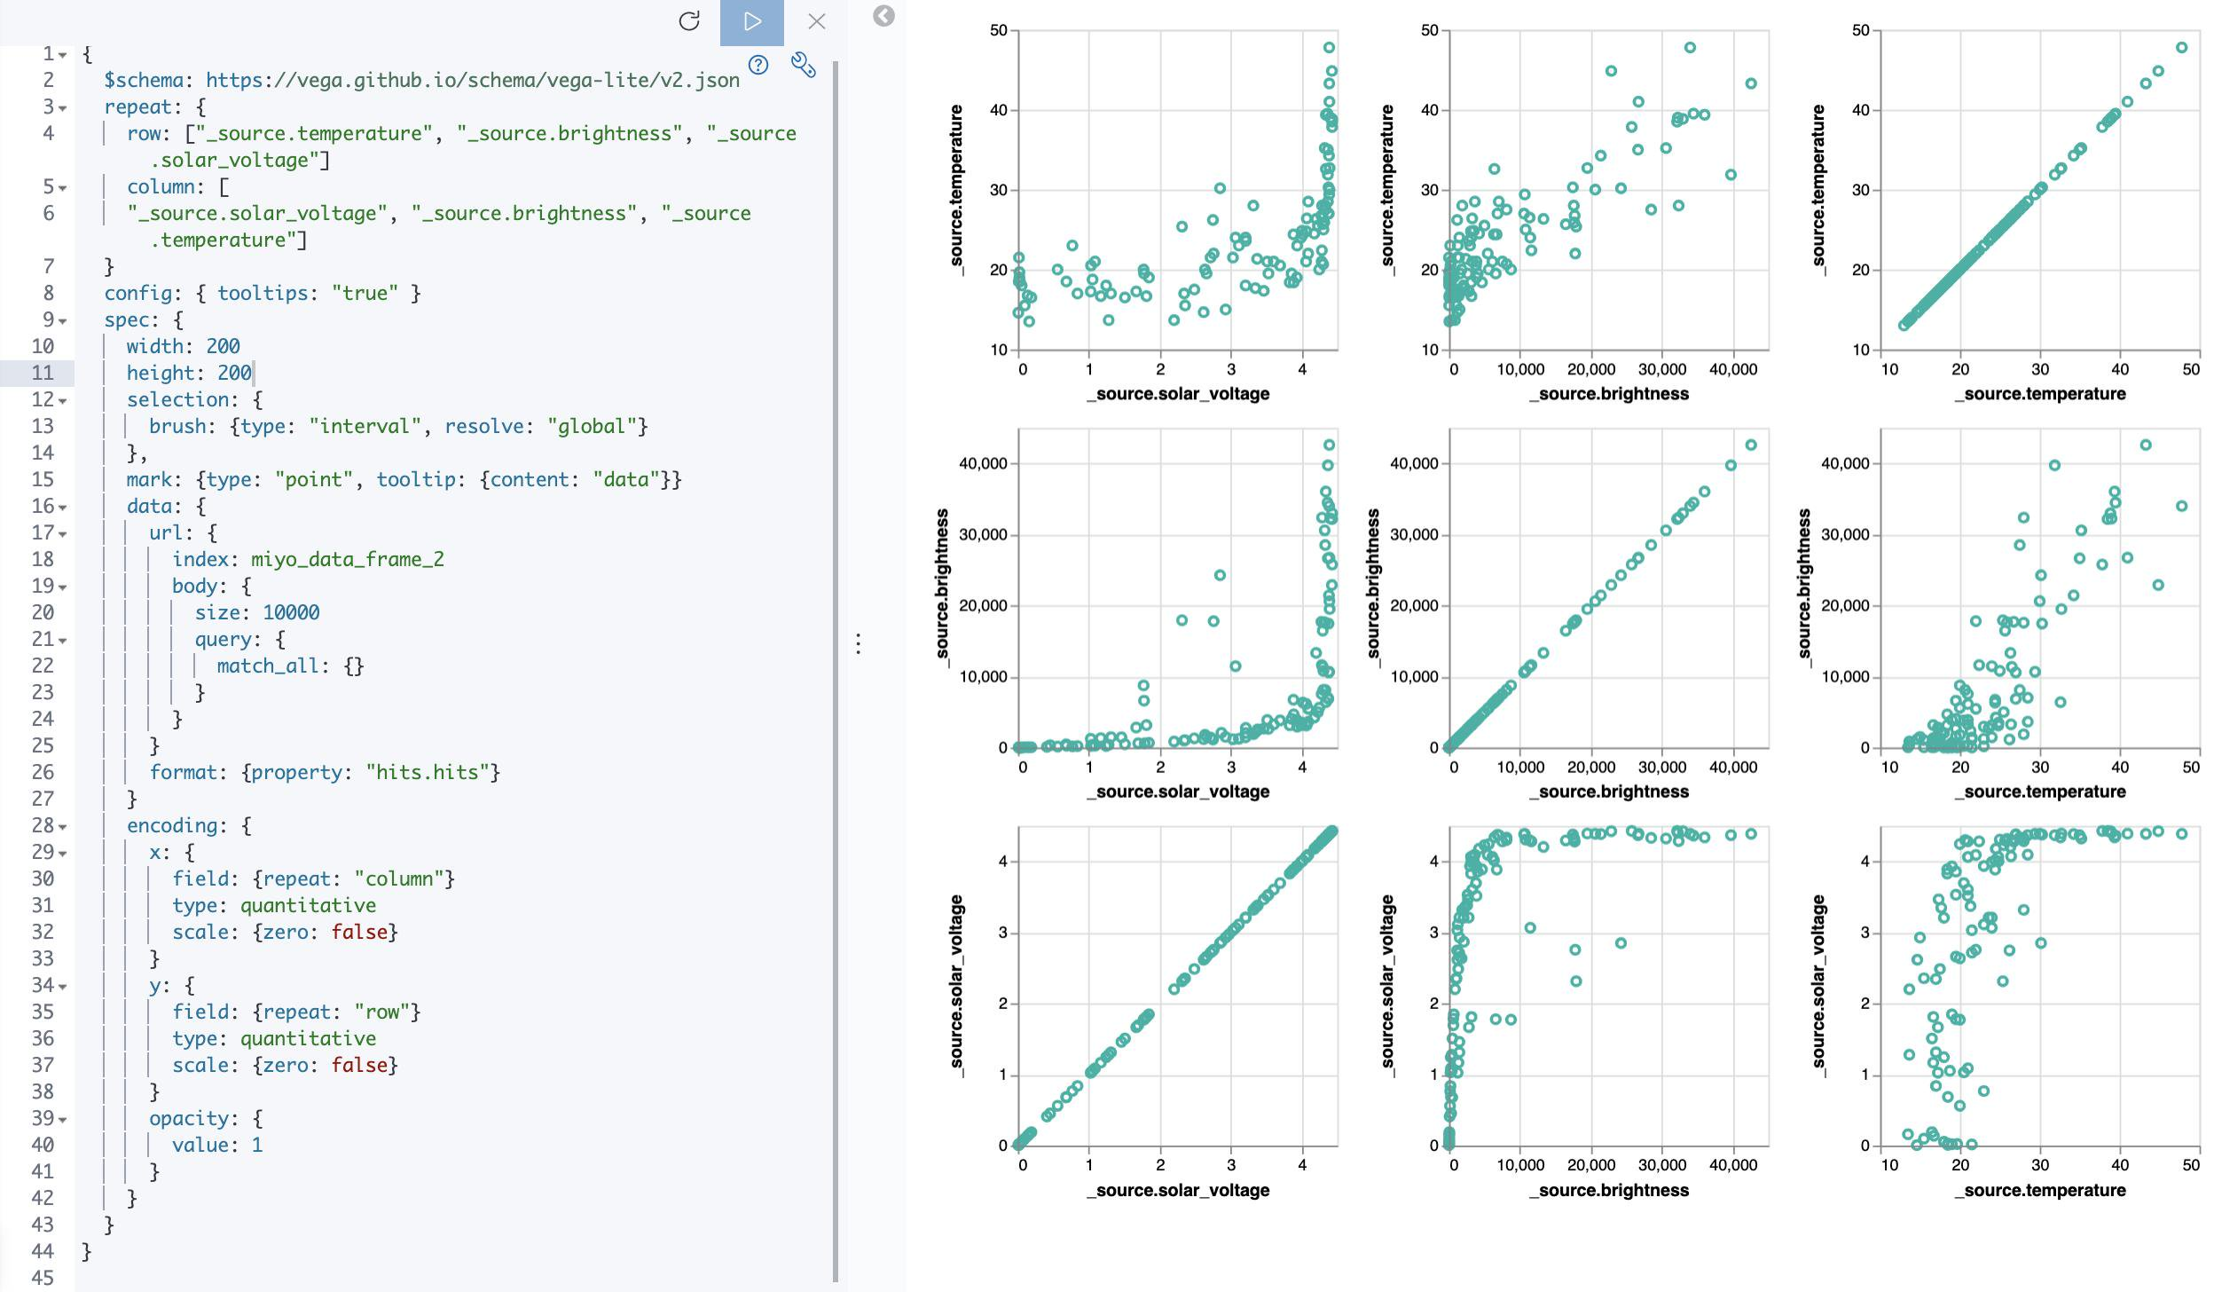Collapse the selection block at line 12

pos(63,401)
